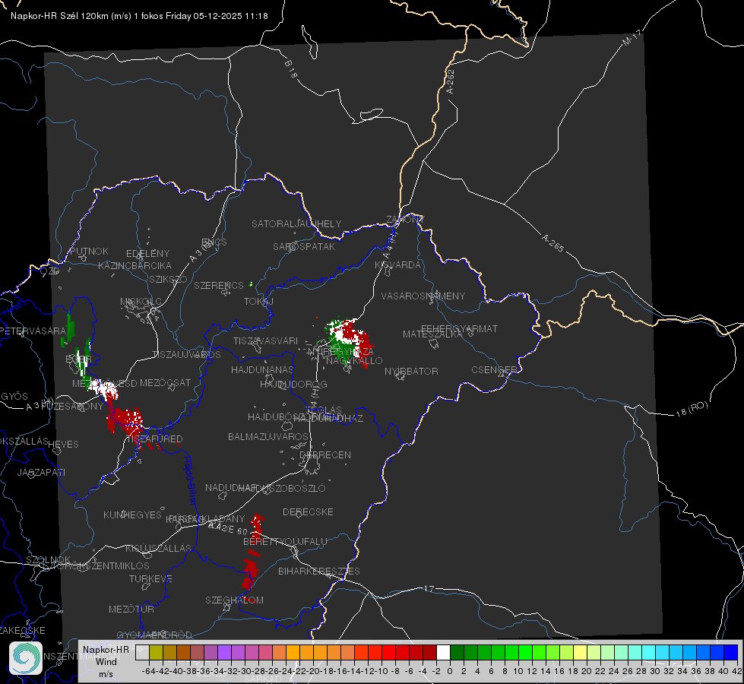Click the KISVÁRDA town label
Image resolution: width=744 pixels, height=684 pixels.
[398, 265]
